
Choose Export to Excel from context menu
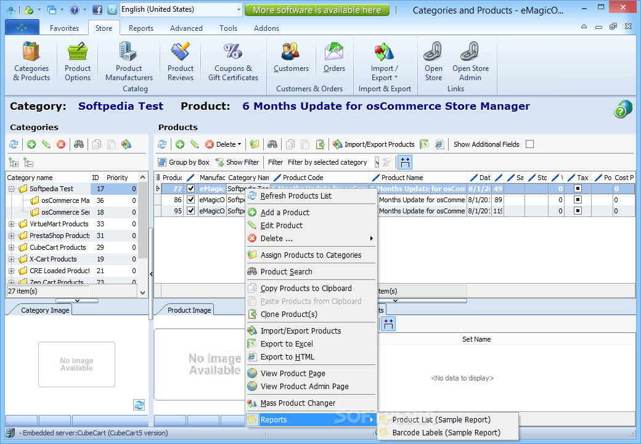(311, 344)
